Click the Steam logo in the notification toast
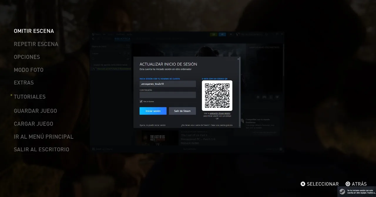Viewport: 376px width, 197px height. pyautogui.click(x=342, y=191)
